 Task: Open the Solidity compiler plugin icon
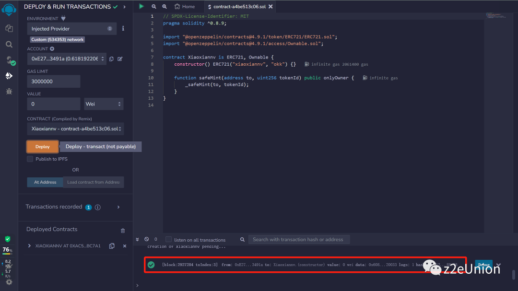click(x=9, y=60)
